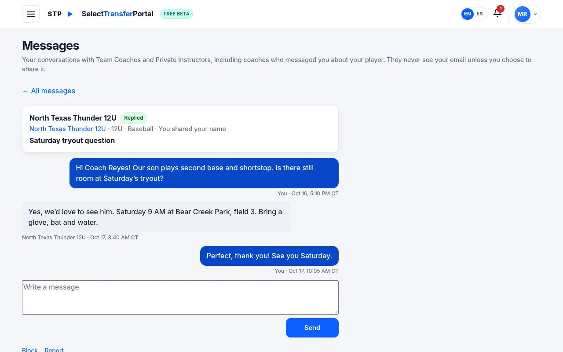Go back to All messages
Screen dimensions: 563x352
[49, 91]
